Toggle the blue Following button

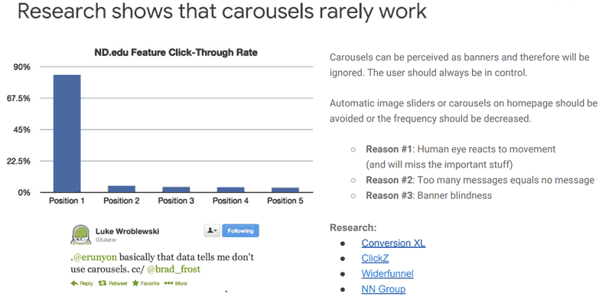coord(240,231)
